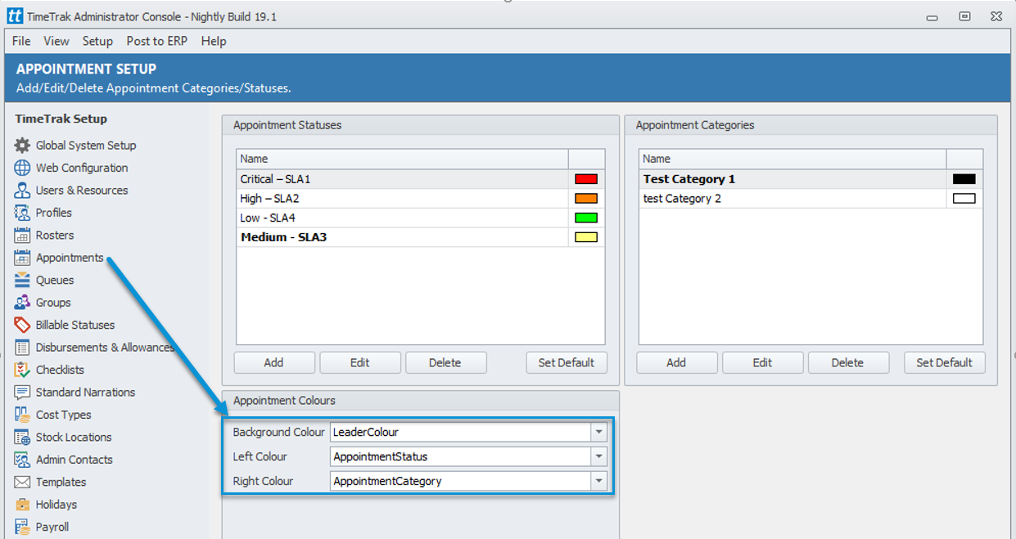Open the Left Colour dropdown arrow
Image resolution: width=1016 pixels, height=539 pixels.
[600, 456]
